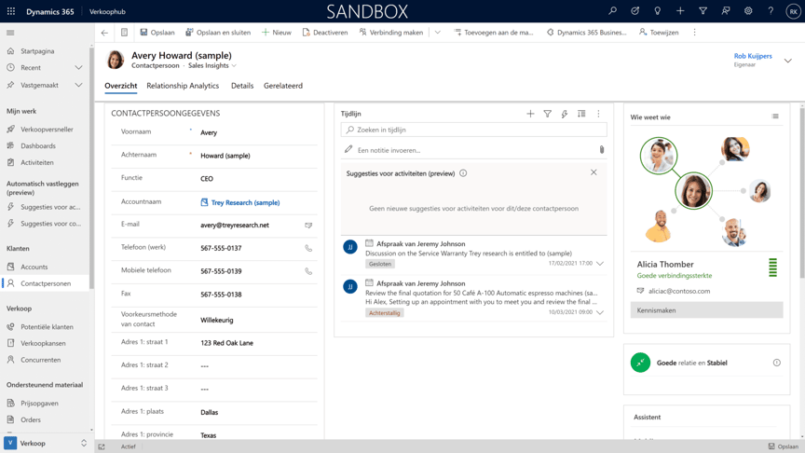
Task: Click in the Zoeken in tijdlijn field
Action: click(x=473, y=130)
